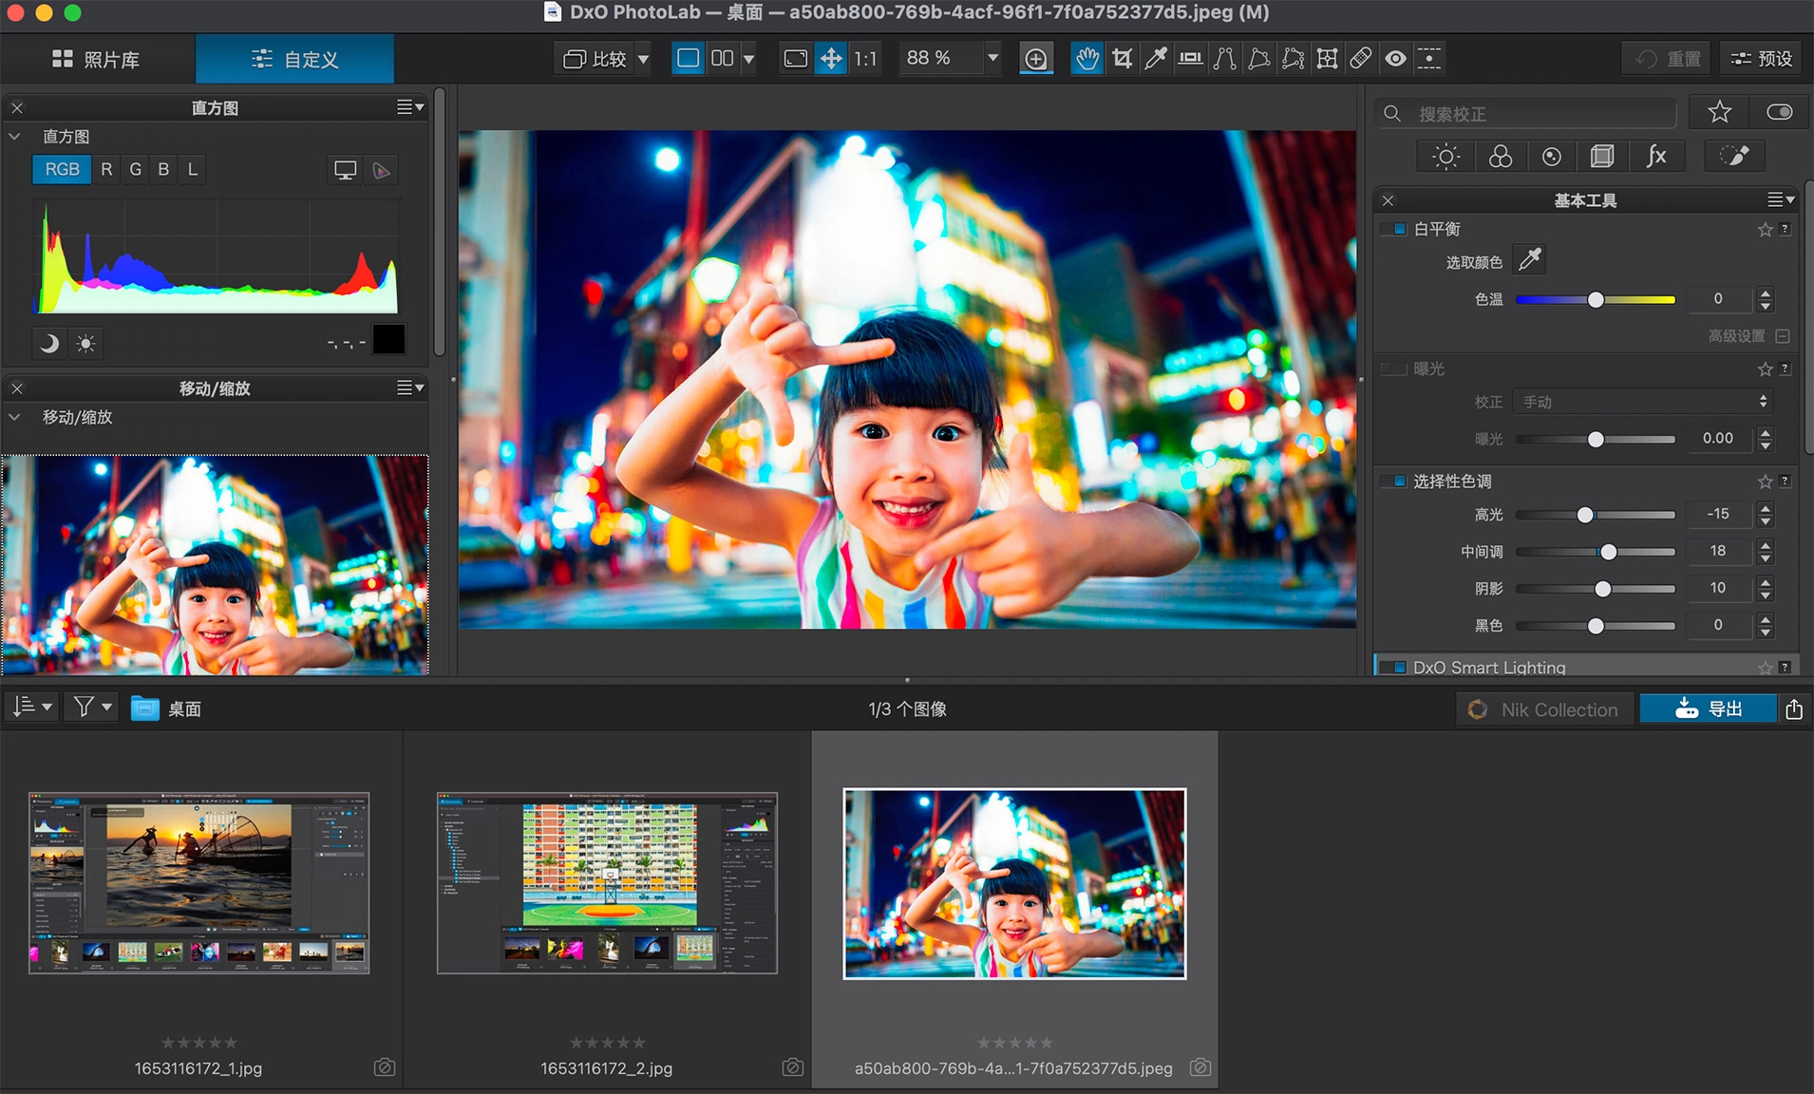
Task: Click the 色温 color temperature slider
Action: (1596, 300)
